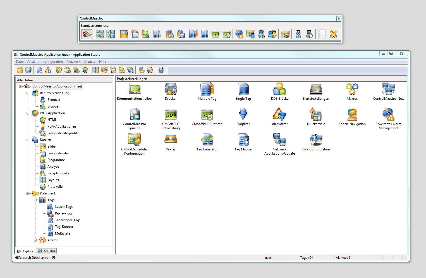Open the Drucker icon in Projekteinstellungen

171,89
